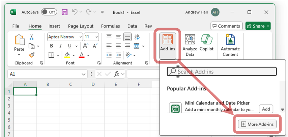288x137 pixels.
Task: Apply the red Font Color
Action: (82, 55)
